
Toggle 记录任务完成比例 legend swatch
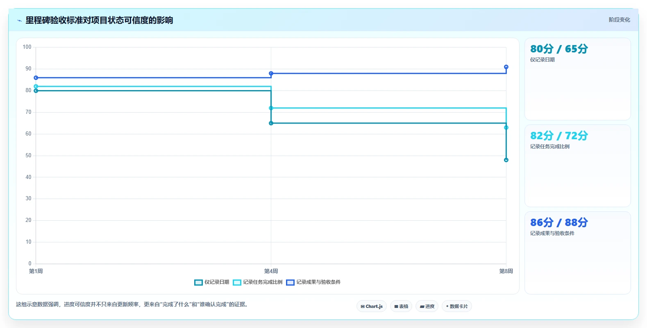pos(237,283)
